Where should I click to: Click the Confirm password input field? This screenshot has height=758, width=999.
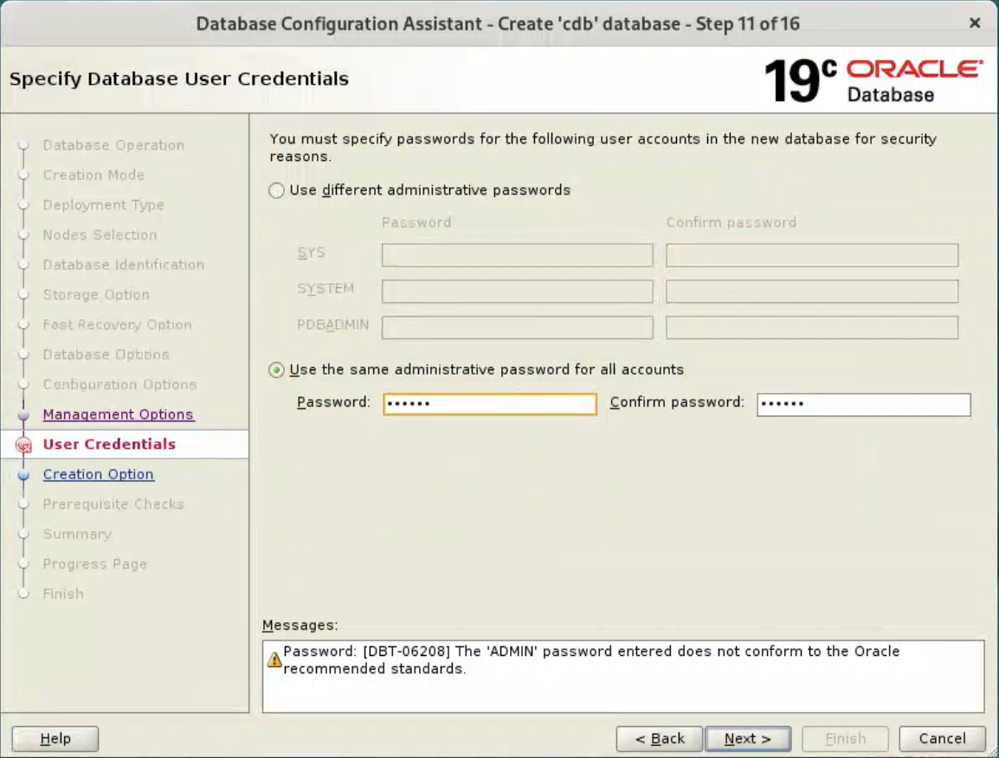click(x=863, y=404)
